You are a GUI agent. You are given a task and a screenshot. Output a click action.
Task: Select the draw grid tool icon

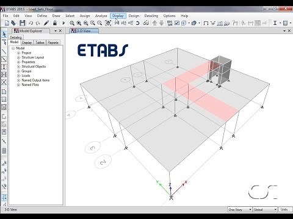pos(4,151)
